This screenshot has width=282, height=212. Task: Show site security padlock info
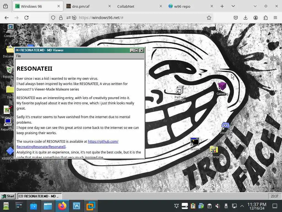point(61,18)
